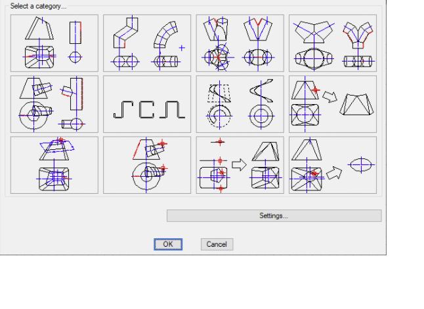Choose the three-way Y-branch category tile

click(x=333, y=43)
